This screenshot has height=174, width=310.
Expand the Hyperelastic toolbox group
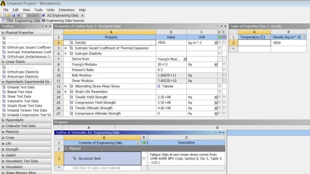pyautogui.click(x=3, y=120)
